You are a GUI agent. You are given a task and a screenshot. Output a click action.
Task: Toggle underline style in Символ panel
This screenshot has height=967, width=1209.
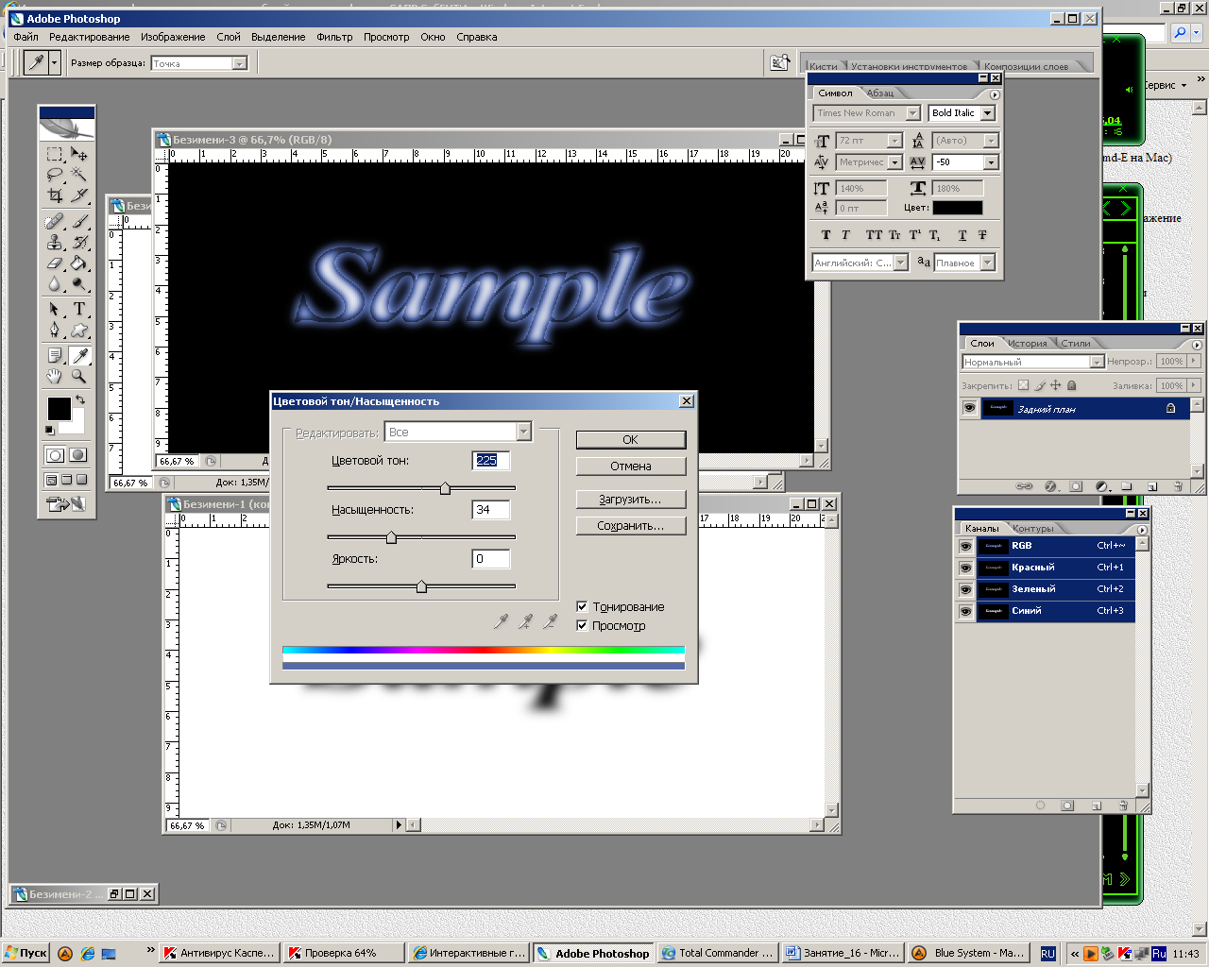point(962,235)
